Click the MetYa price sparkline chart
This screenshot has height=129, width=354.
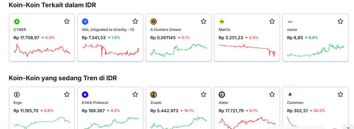(x=247, y=50)
